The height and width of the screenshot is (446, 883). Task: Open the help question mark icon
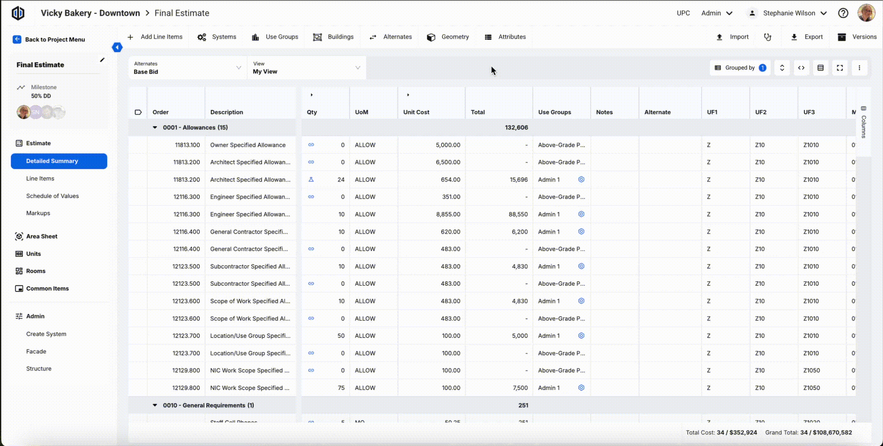pyautogui.click(x=843, y=13)
